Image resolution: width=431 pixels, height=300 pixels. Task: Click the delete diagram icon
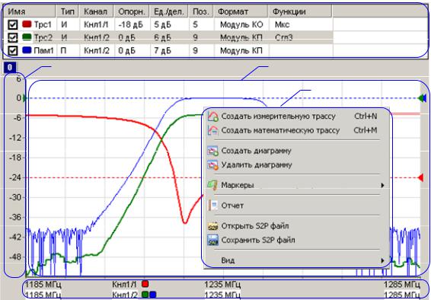tap(213, 165)
